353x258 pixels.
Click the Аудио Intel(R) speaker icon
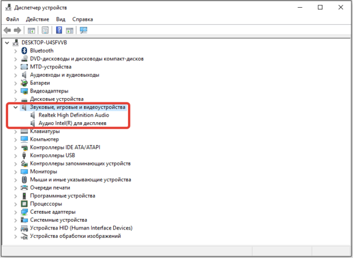pos(33,123)
